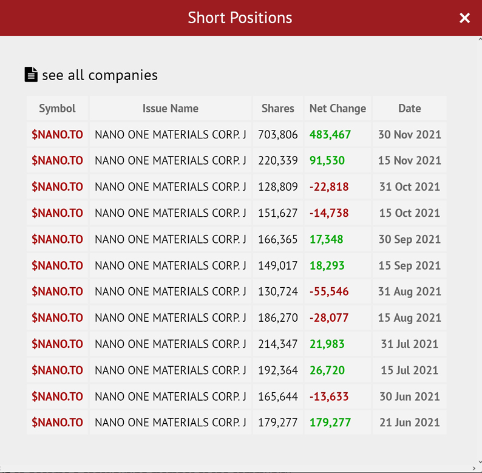
Task: Click the scrollbar up arrow
Action: pyautogui.click(x=480, y=39)
